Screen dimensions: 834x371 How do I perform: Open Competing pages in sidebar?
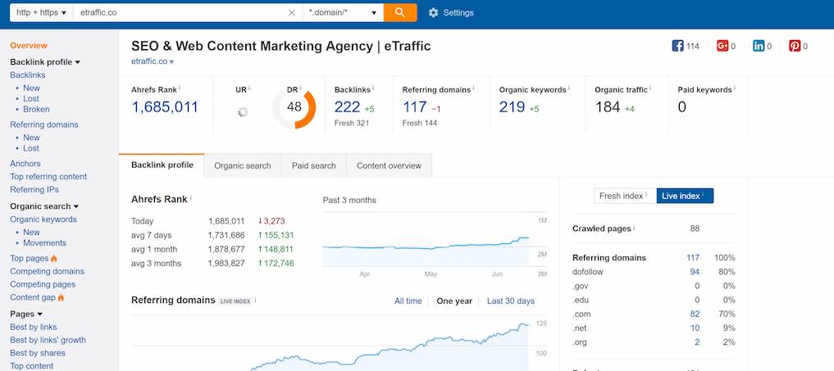pos(43,284)
